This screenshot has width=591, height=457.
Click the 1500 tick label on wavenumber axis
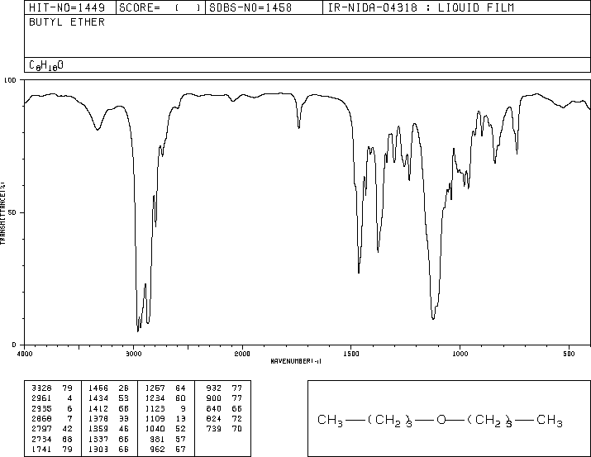click(x=351, y=353)
